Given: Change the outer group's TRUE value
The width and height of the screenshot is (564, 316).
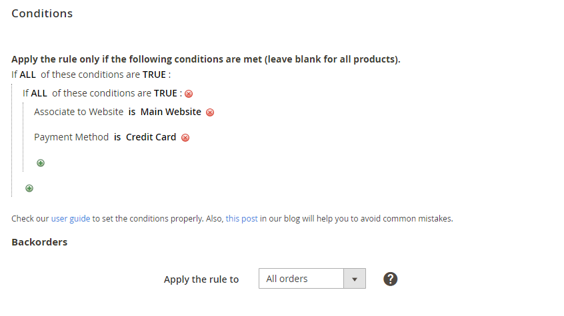Looking at the screenshot, I should point(154,75).
